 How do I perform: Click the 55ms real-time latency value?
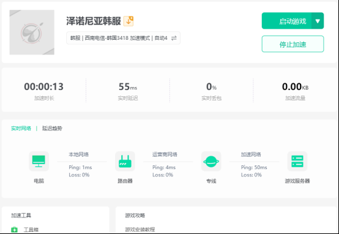coord(128,86)
